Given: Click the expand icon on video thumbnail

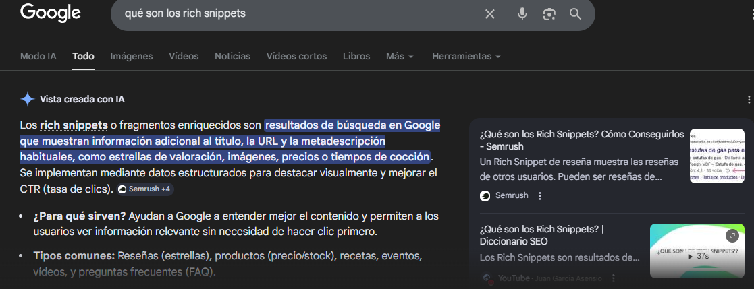Looking at the screenshot, I should (732, 236).
